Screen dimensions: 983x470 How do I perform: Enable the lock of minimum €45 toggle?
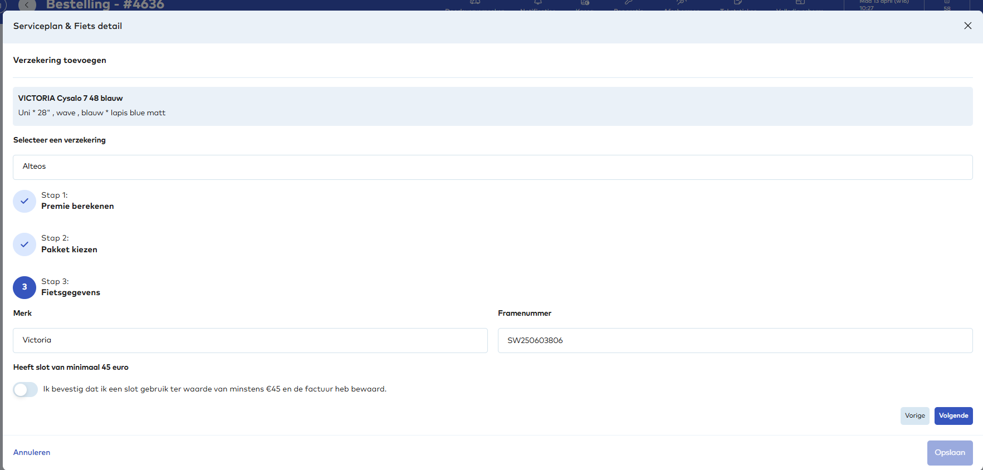click(x=26, y=389)
